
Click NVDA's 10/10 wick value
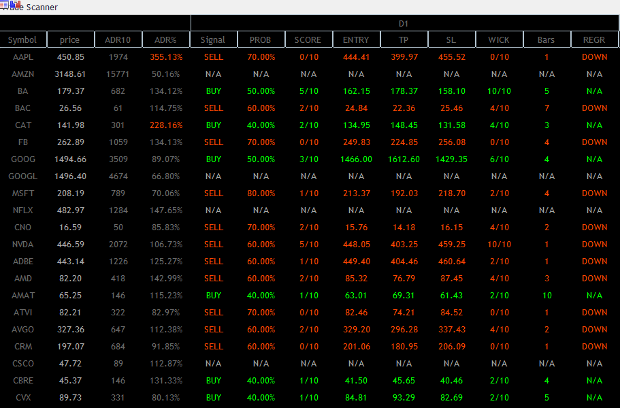coord(499,244)
